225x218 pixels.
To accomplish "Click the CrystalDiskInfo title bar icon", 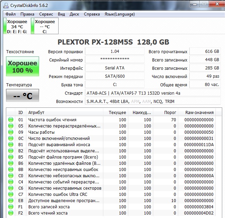I will pos(6,6).
